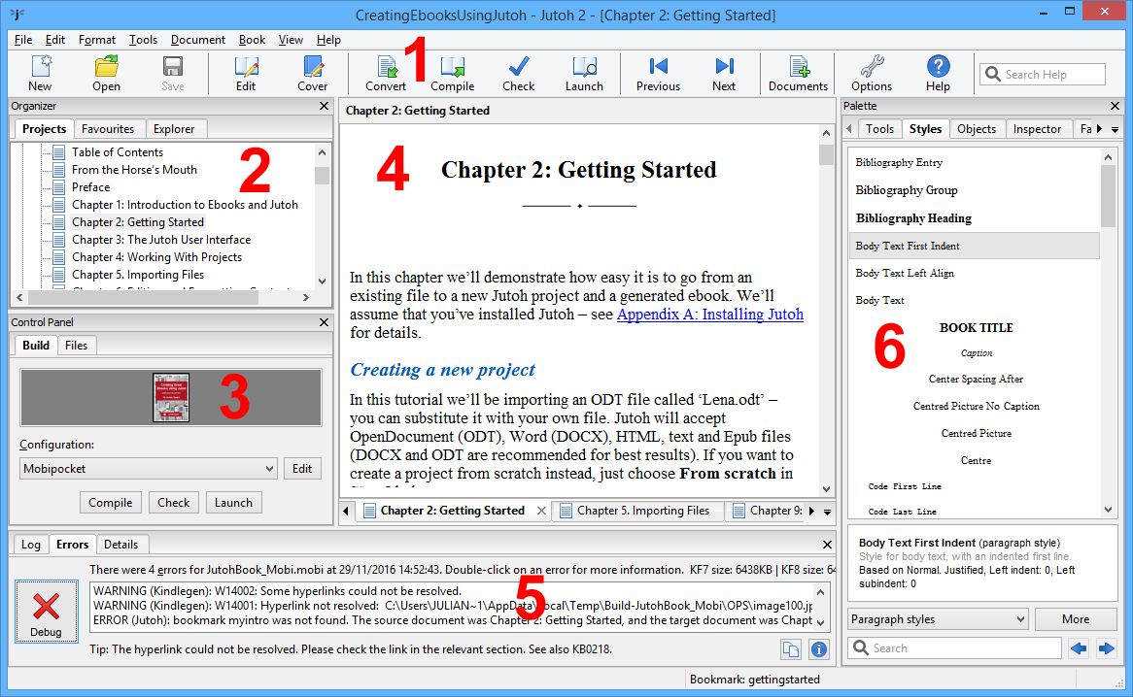Click the Convert toolbar icon
This screenshot has width=1133, height=697.
[x=386, y=73]
